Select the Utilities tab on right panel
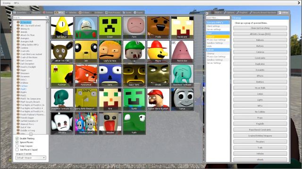 (284, 13)
